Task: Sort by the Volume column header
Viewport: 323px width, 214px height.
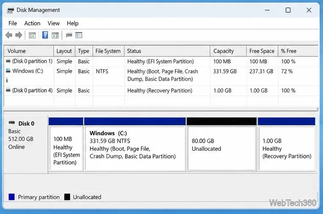Action: click(29, 51)
